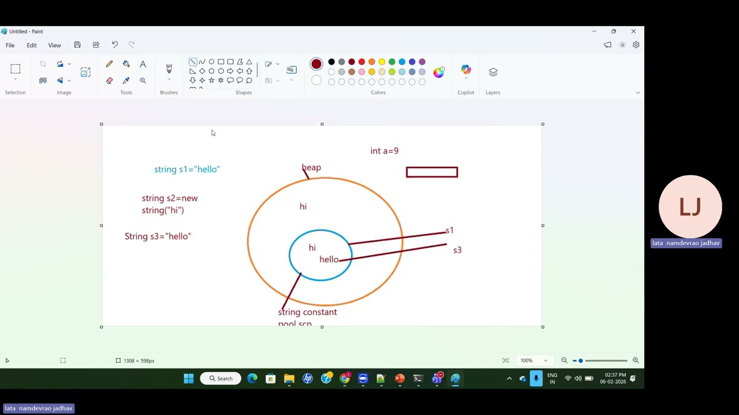This screenshot has height=415, width=739.
Task: Click the zoom in plus button
Action: pos(636,361)
